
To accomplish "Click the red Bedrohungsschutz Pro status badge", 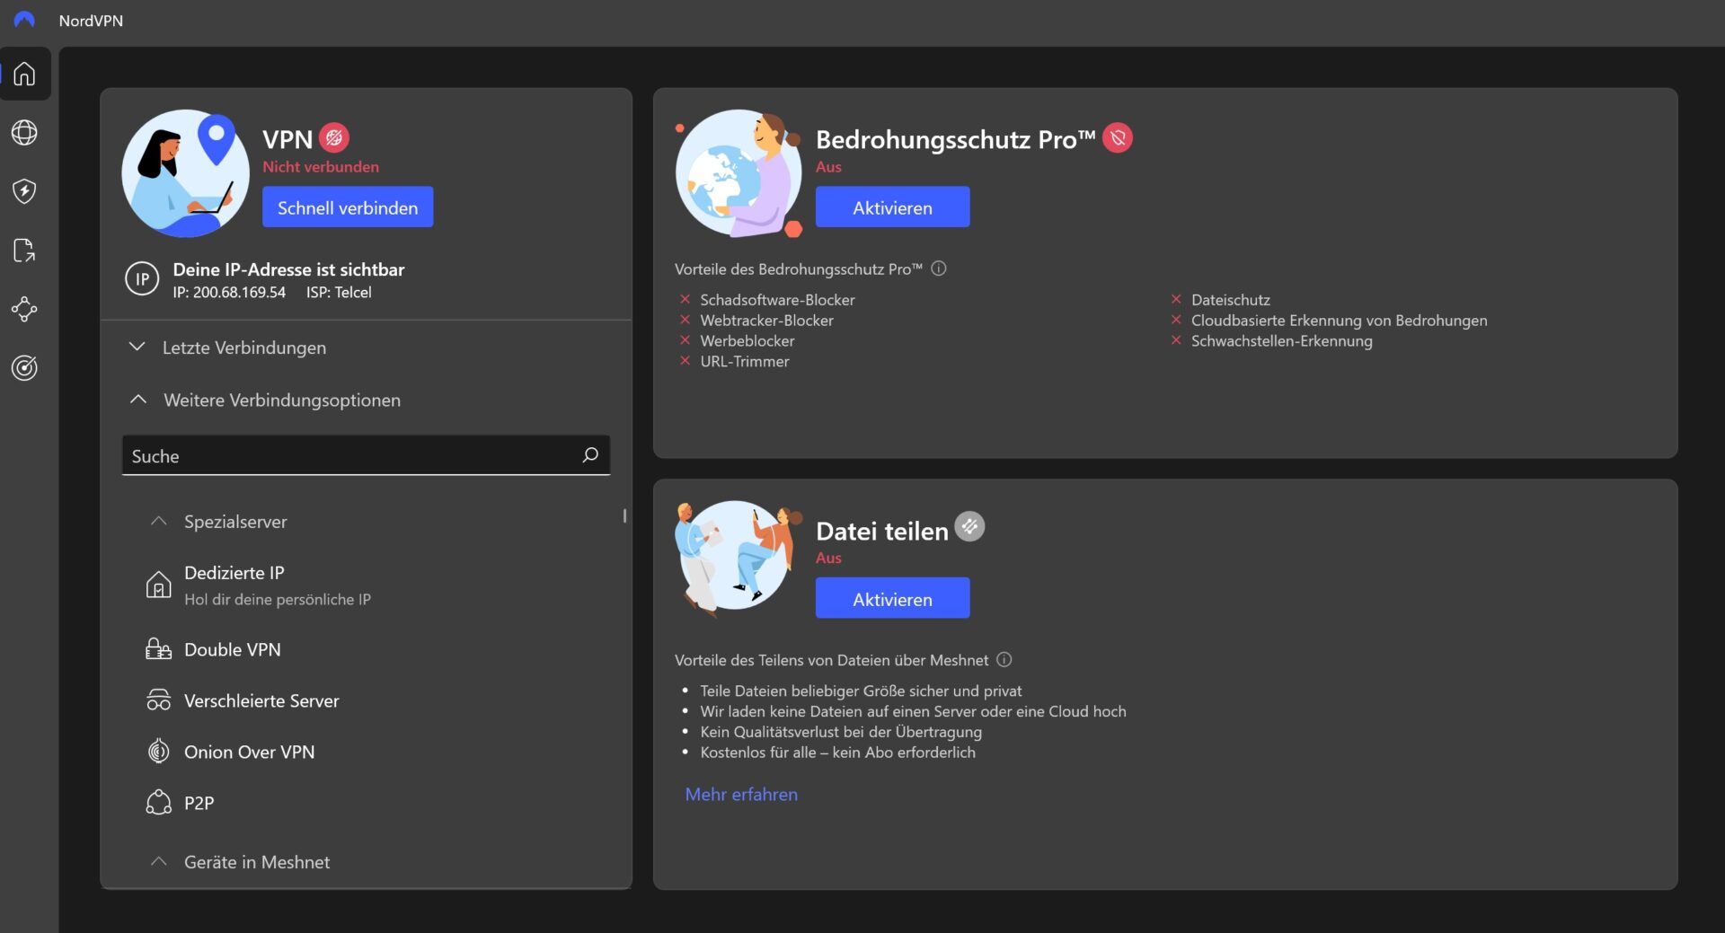I will coord(1118,137).
